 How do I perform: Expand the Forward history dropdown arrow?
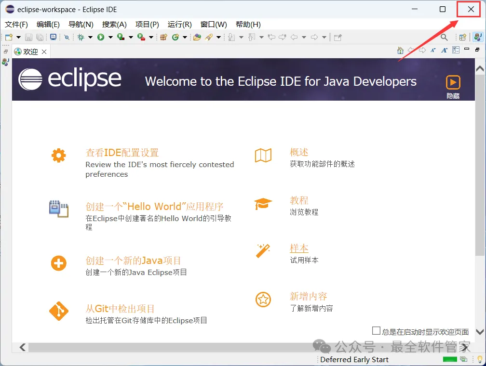[324, 38]
